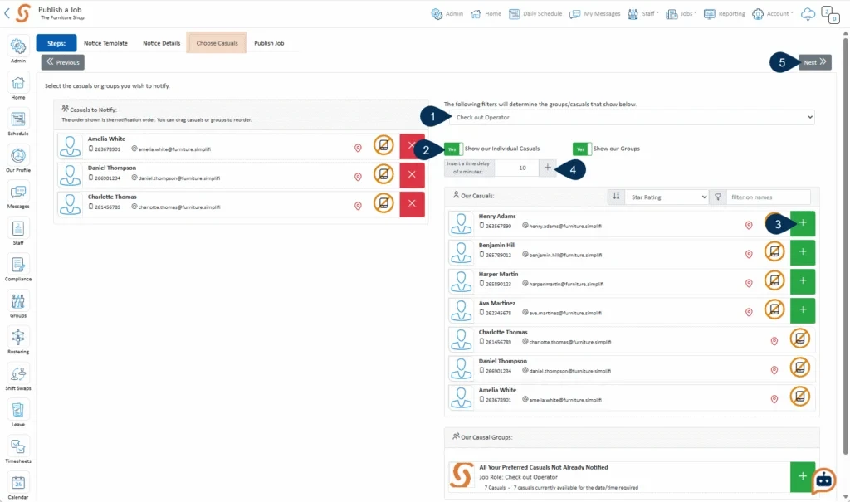This screenshot has width=850, height=502.
Task: Open the Calendar sidebar icon
Action: point(18,485)
